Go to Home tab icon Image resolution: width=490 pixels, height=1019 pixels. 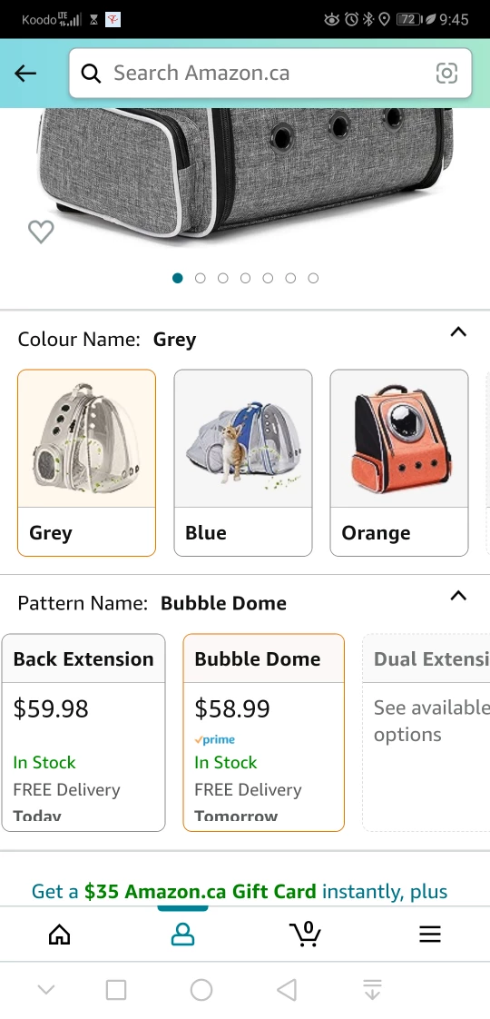coord(60,935)
